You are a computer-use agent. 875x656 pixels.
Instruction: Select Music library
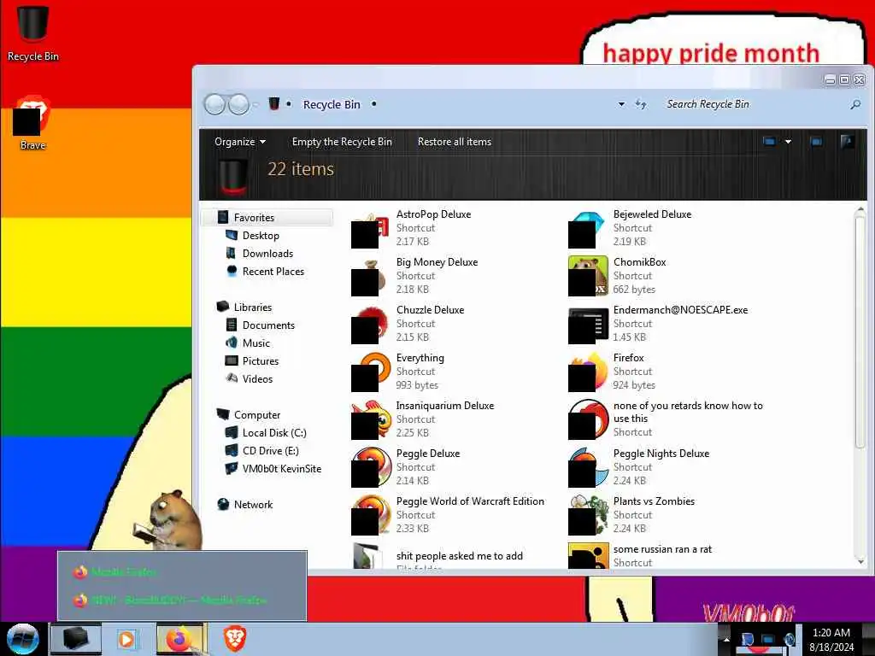[256, 343]
